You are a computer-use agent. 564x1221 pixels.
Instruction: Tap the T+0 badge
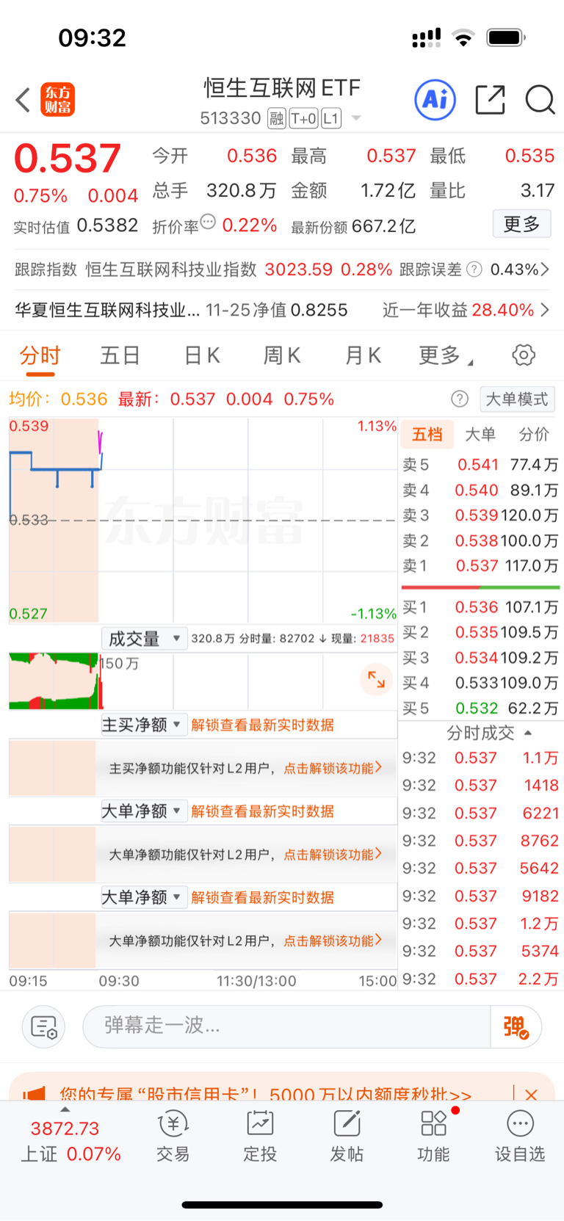click(303, 118)
